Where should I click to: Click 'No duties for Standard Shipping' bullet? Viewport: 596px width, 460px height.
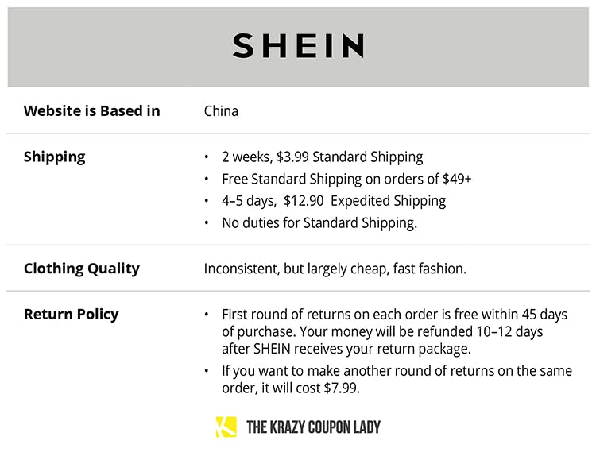(x=319, y=223)
